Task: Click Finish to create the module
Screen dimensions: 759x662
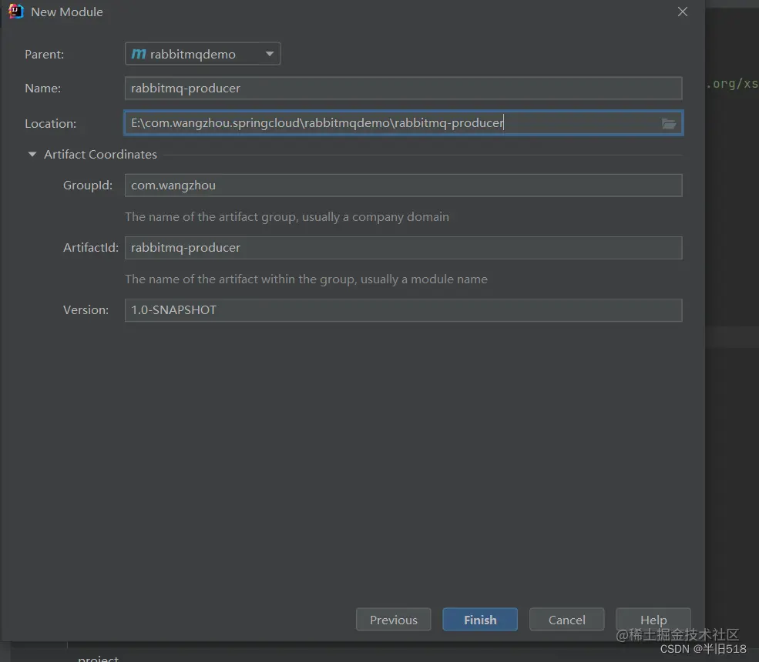Action: (x=480, y=620)
